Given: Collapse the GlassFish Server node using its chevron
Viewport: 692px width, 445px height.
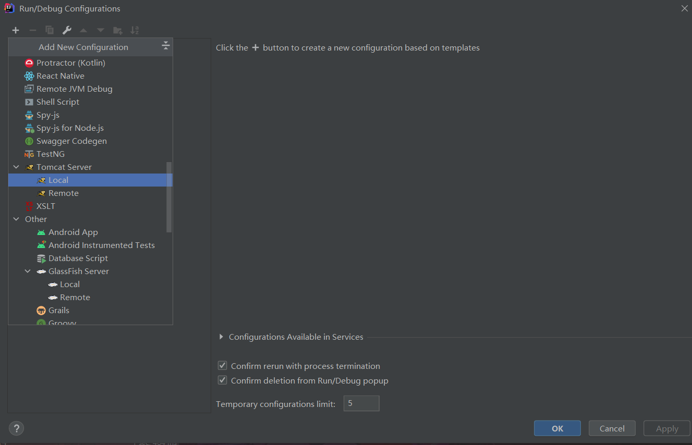Looking at the screenshot, I should (28, 271).
